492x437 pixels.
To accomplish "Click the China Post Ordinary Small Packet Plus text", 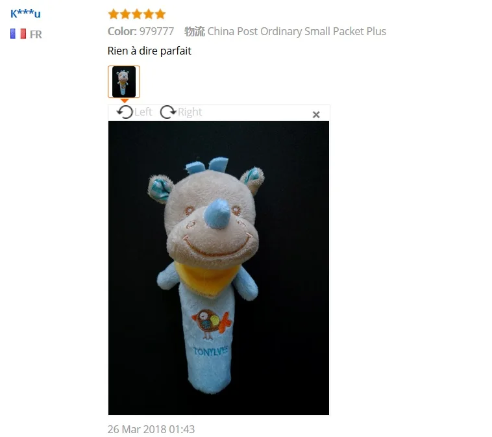I will tap(297, 31).
